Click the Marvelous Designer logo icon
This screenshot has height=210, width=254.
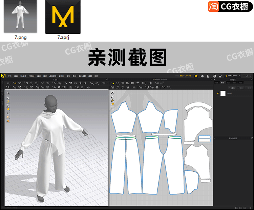(x=3, y=76)
